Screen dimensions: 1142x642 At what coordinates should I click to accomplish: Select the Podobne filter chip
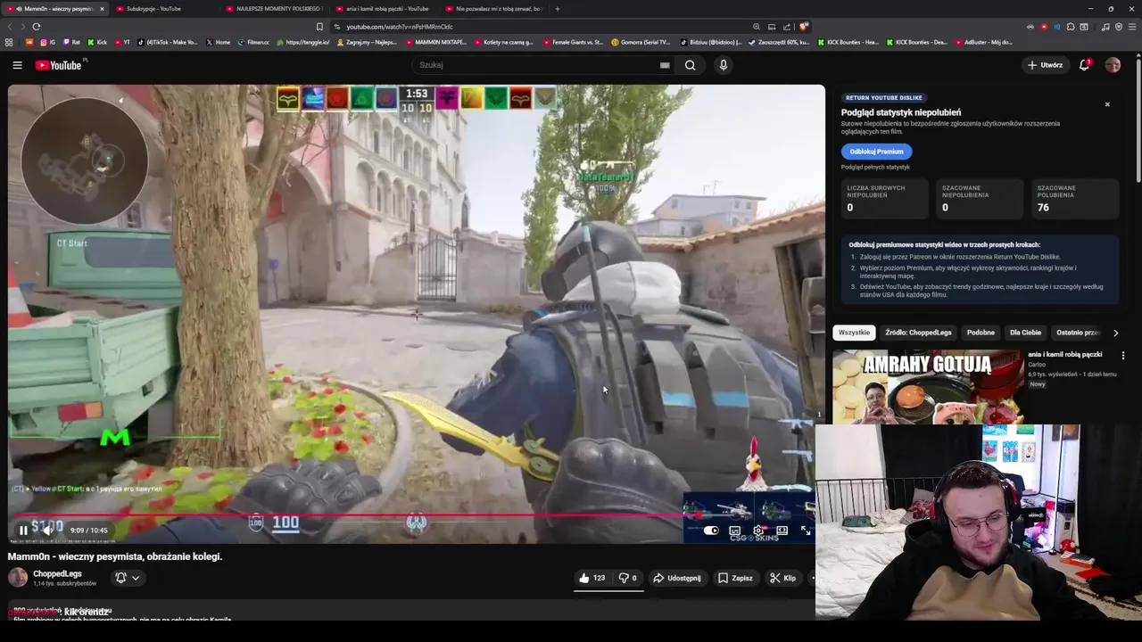pos(981,333)
